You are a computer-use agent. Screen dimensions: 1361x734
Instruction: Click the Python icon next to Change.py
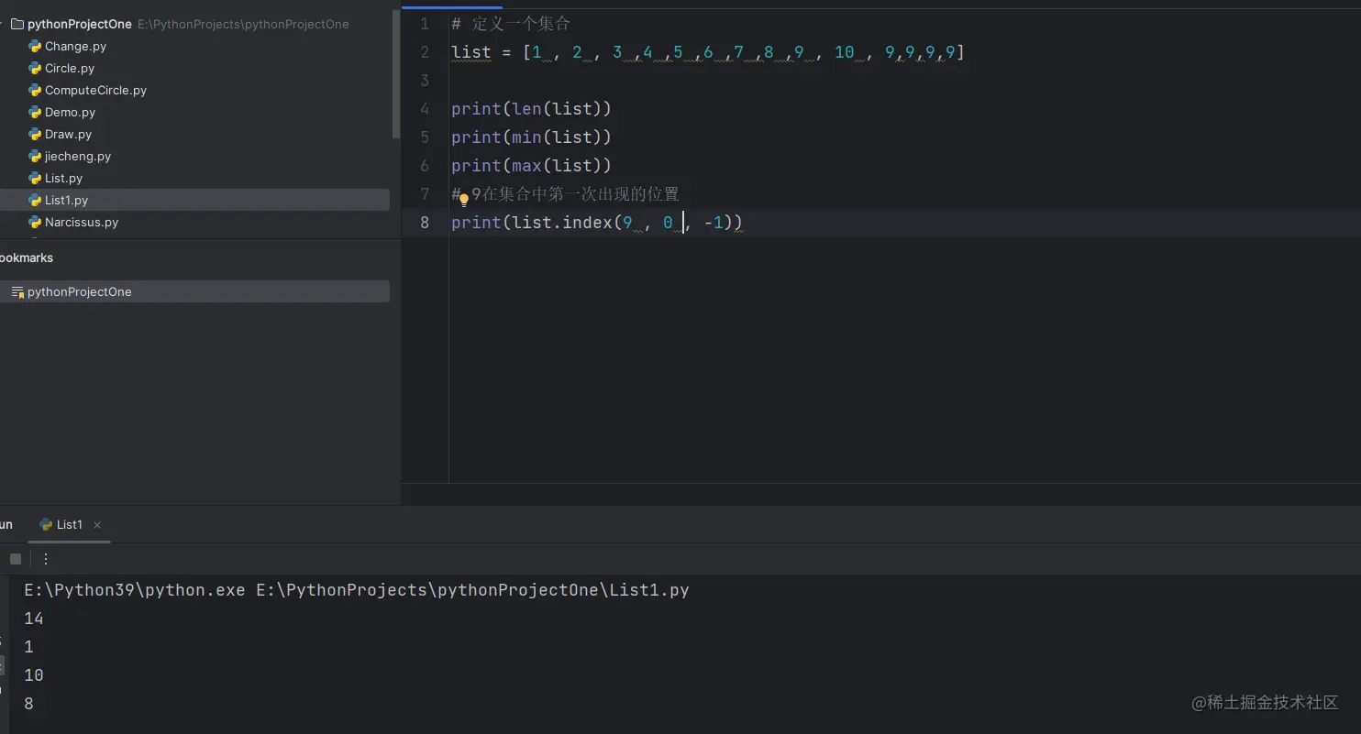click(x=35, y=46)
